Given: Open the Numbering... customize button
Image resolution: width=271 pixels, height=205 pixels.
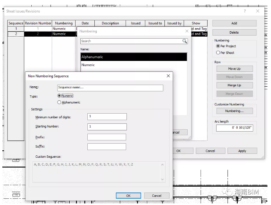Looking at the screenshot, I should click(235, 111).
